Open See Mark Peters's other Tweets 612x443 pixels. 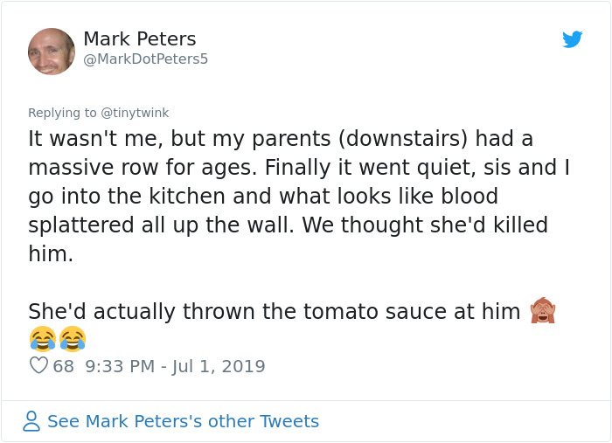[183, 421]
